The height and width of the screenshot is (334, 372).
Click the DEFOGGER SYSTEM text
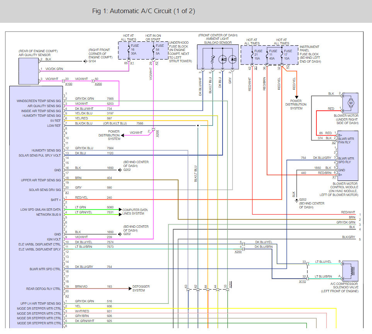pyautogui.click(x=141, y=288)
